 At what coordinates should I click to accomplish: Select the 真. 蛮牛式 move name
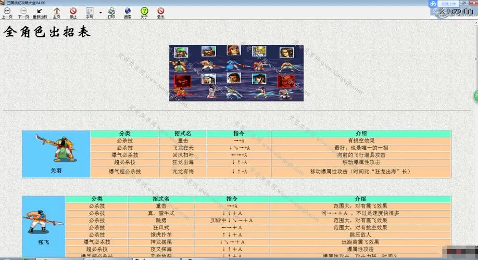tap(161, 213)
